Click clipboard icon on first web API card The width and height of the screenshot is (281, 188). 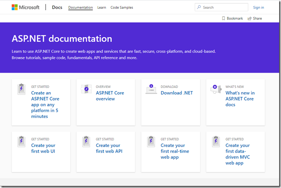point(86,141)
